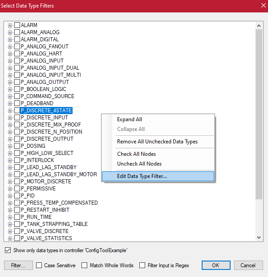The image size is (268, 277).
Task: Select the P_ANALOG_INPUT_DUAL row
Action: [x=50, y=68]
